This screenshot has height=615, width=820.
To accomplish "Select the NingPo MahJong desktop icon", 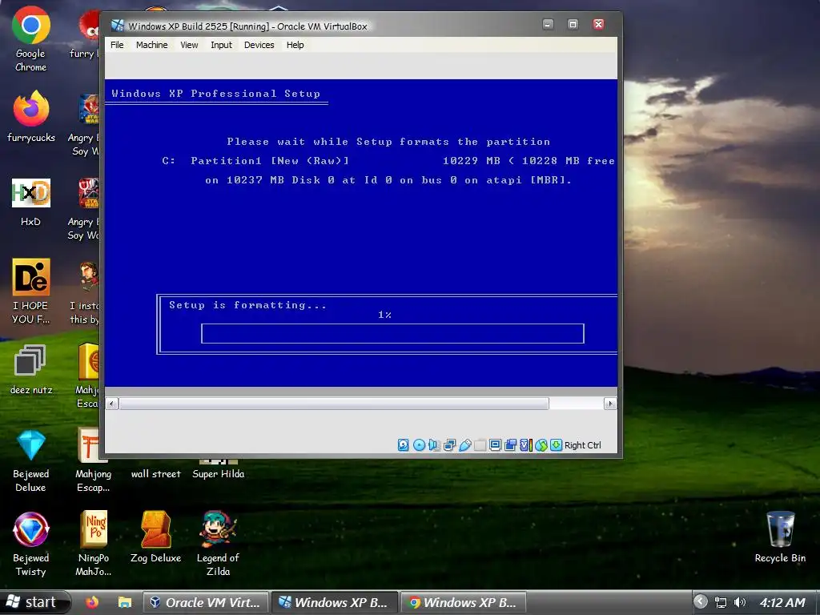I will click(x=94, y=544).
